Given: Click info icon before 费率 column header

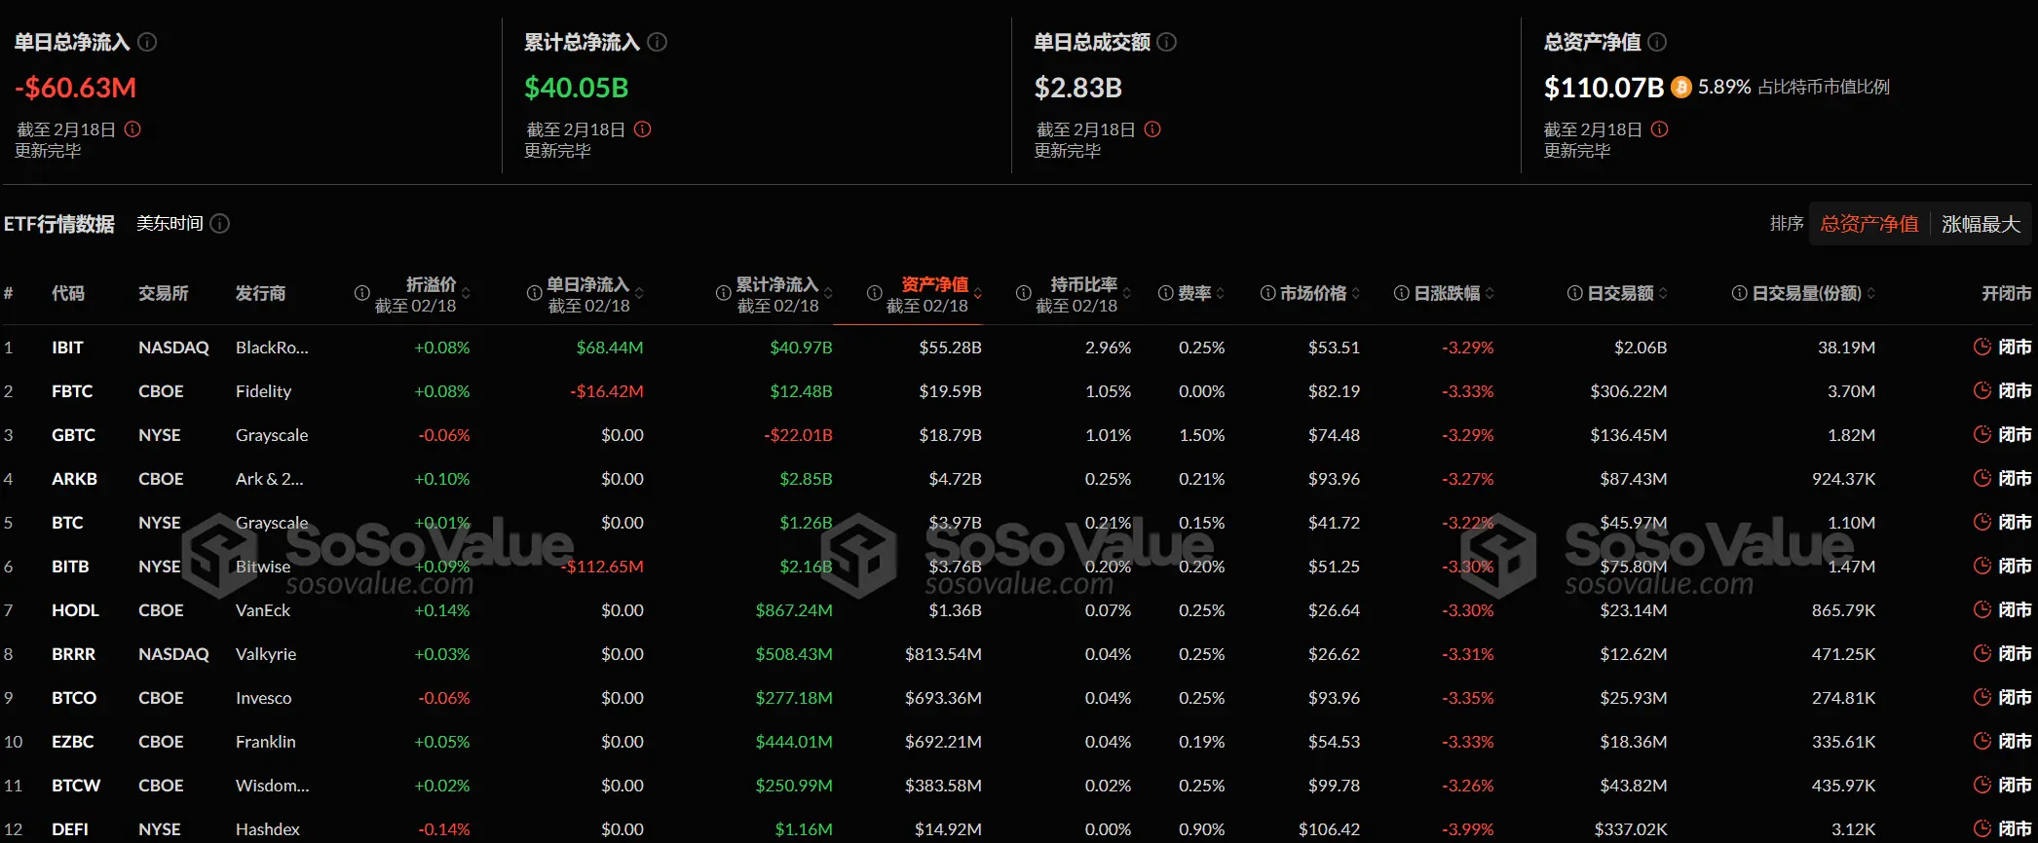Looking at the screenshot, I should click(x=1166, y=293).
